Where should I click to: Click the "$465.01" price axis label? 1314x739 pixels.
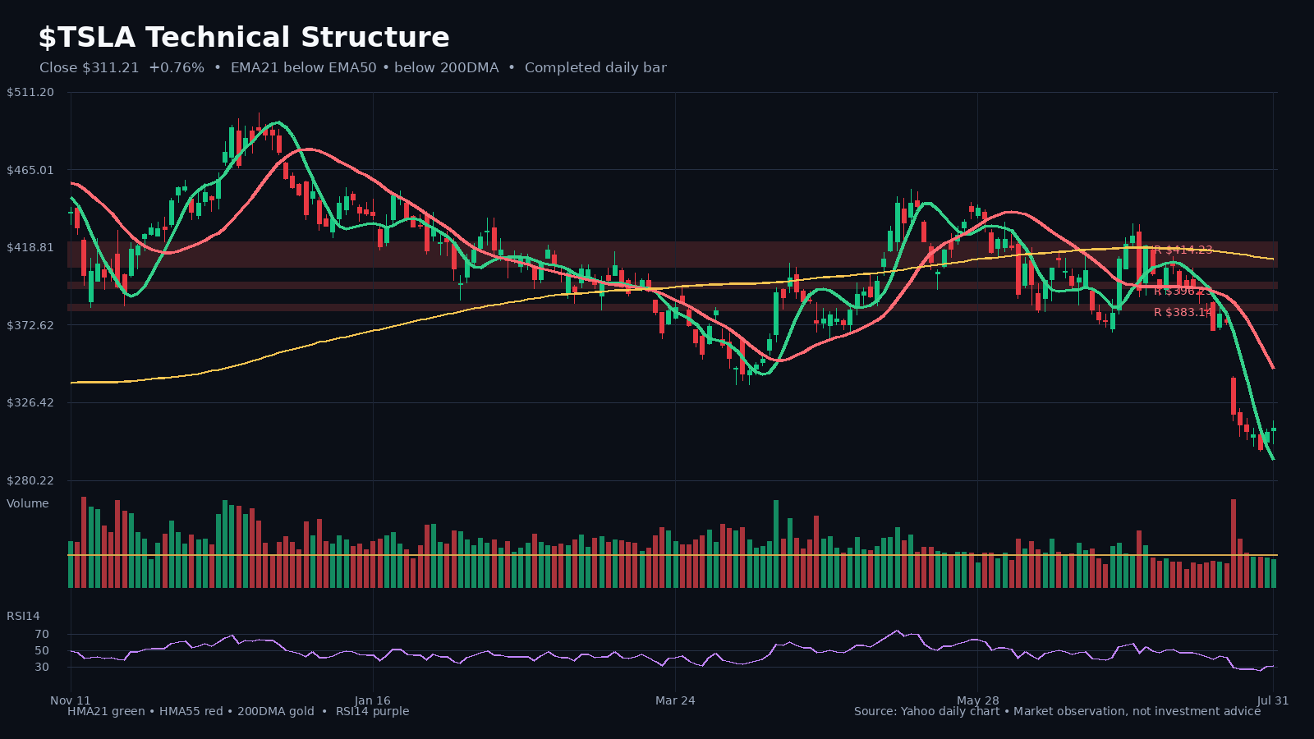point(30,170)
